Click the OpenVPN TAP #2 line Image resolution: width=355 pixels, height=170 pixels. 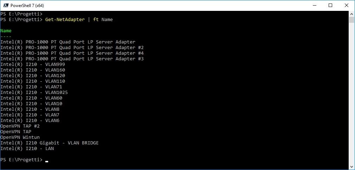point(20,126)
